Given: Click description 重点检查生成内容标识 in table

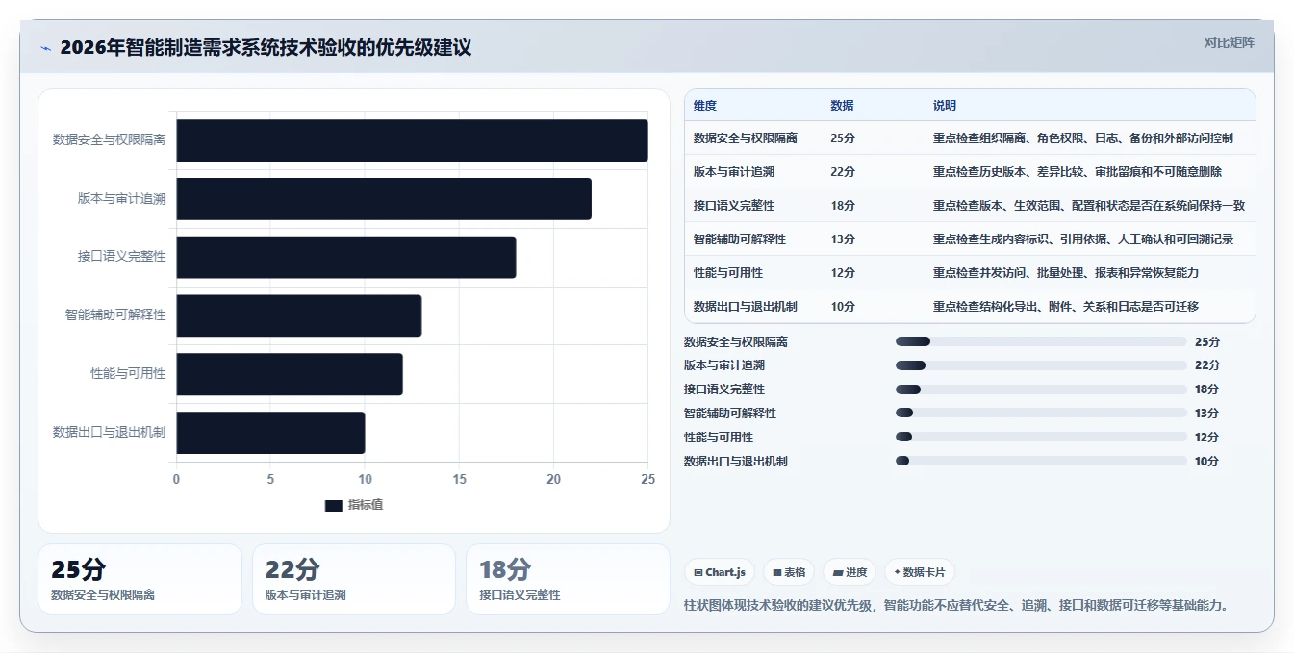Looking at the screenshot, I should point(1083,239).
